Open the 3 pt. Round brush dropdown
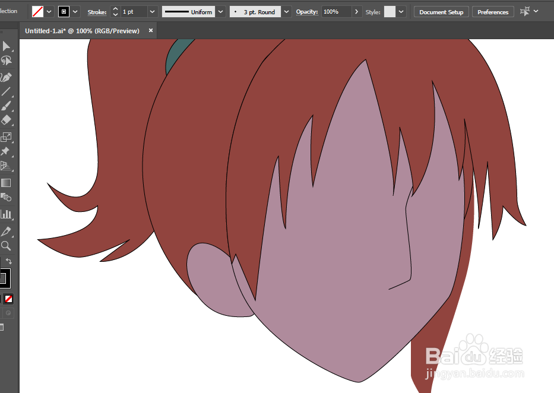554x393 pixels. tap(287, 12)
